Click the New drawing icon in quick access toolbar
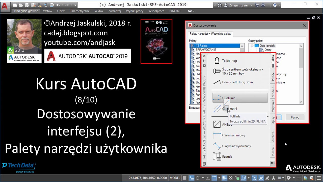 click(15, 5)
